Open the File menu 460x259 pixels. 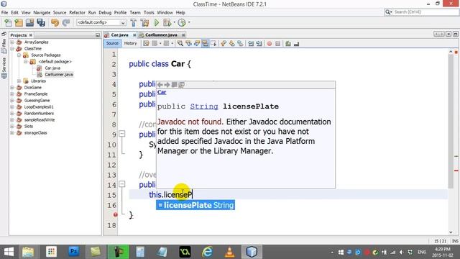tap(5, 13)
